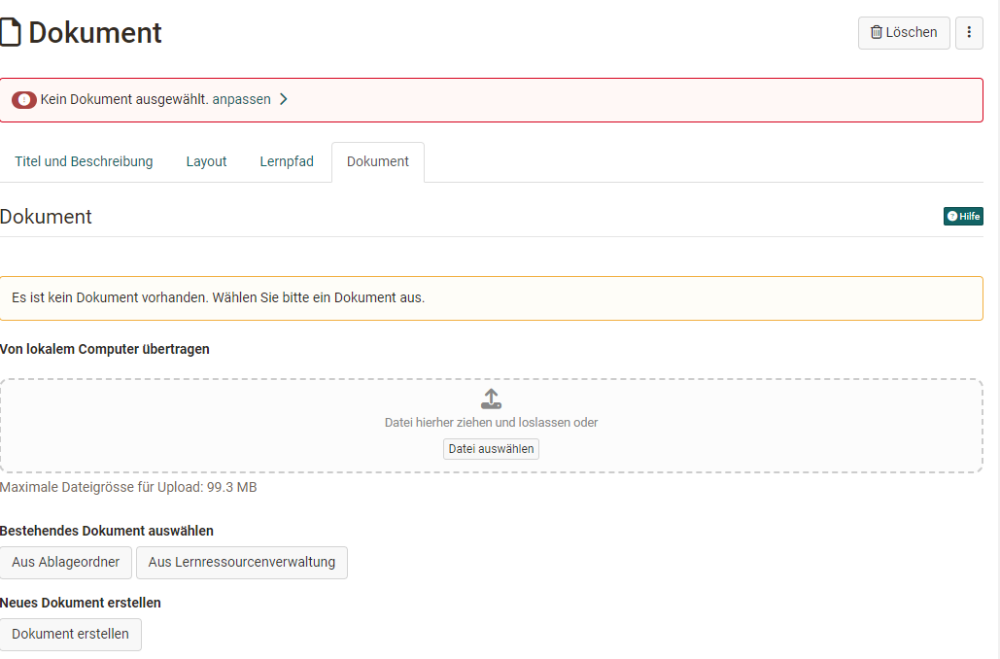Click the 'Aus Lernressourcenverwaltung' button
This screenshot has height=659, width=1000.
(x=242, y=562)
